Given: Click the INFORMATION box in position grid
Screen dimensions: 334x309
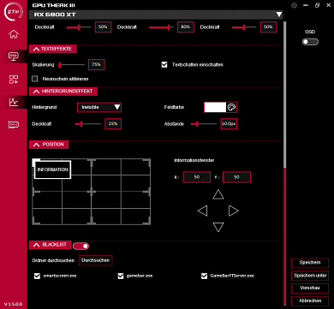Looking at the screenshot, I should tap(52, 169).
